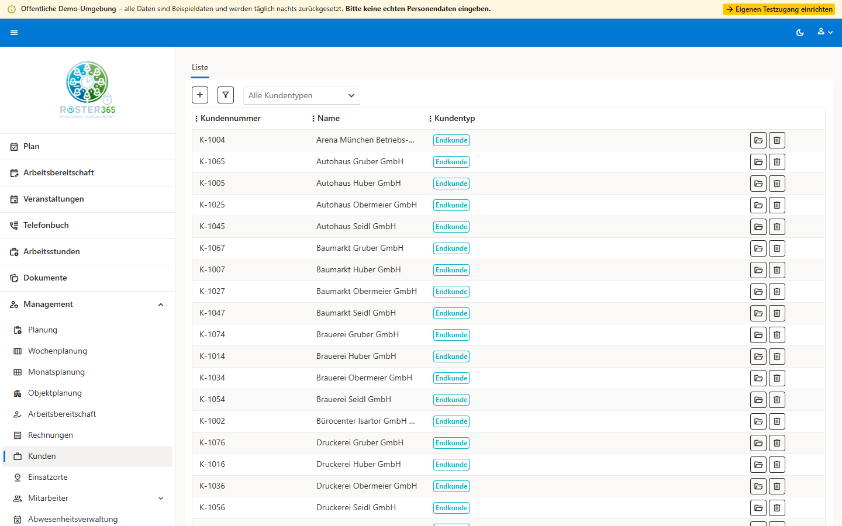Screen dimensions: 842x526
Task: Open Abwesenheitsverwaltung in the sidebar
Action: [87, 520]
